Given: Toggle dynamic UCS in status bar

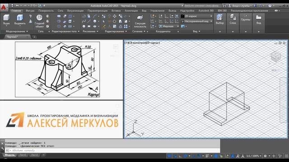Looking at the screenshot, I should click(227, 156).
